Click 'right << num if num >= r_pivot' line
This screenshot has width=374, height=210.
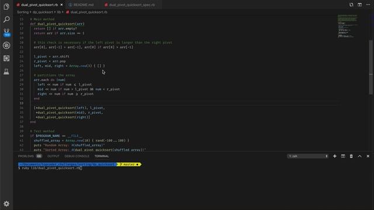coord(65,94)
